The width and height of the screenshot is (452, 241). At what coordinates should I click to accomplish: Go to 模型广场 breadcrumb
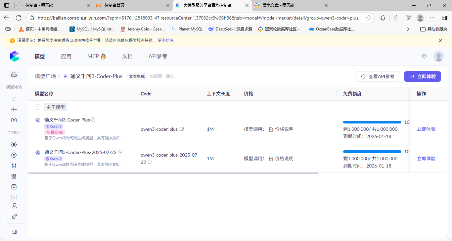[x=45, y=76]
